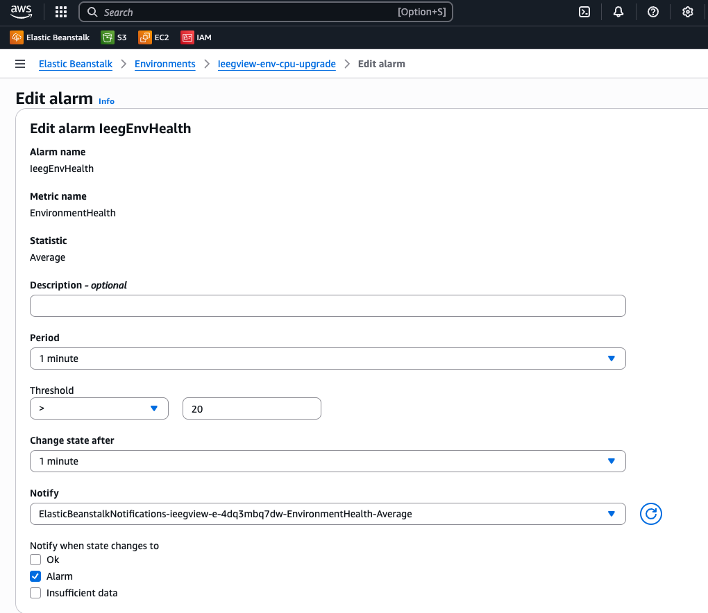Click the threshold value field showing 20
This screenshot has width=708, height=613.
[x=252, y=408]
